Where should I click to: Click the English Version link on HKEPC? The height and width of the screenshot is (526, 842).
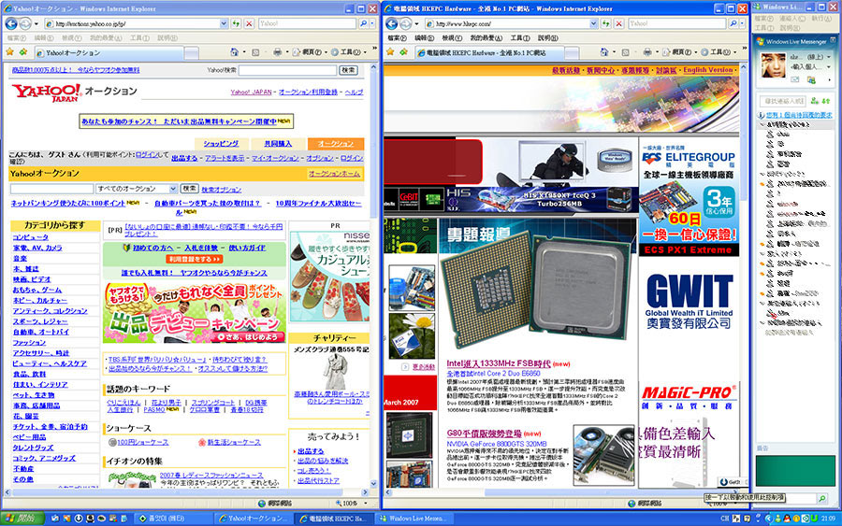(x=708, y=70)
